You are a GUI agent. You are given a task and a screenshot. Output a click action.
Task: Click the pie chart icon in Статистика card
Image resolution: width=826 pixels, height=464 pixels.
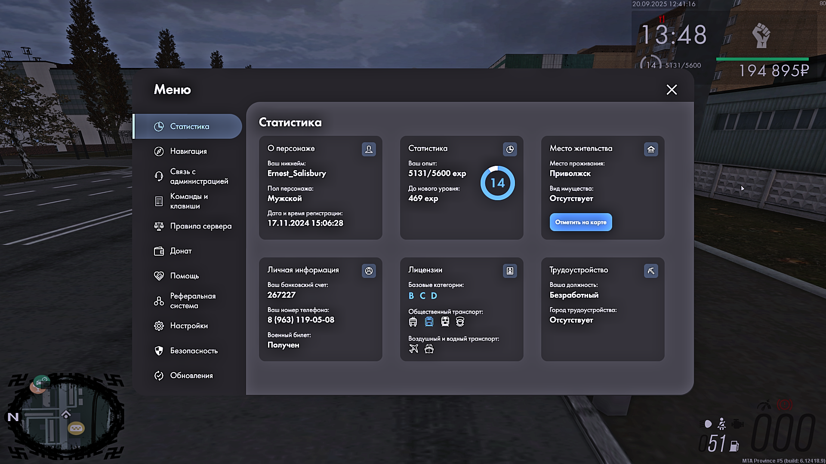coord(510,149)
